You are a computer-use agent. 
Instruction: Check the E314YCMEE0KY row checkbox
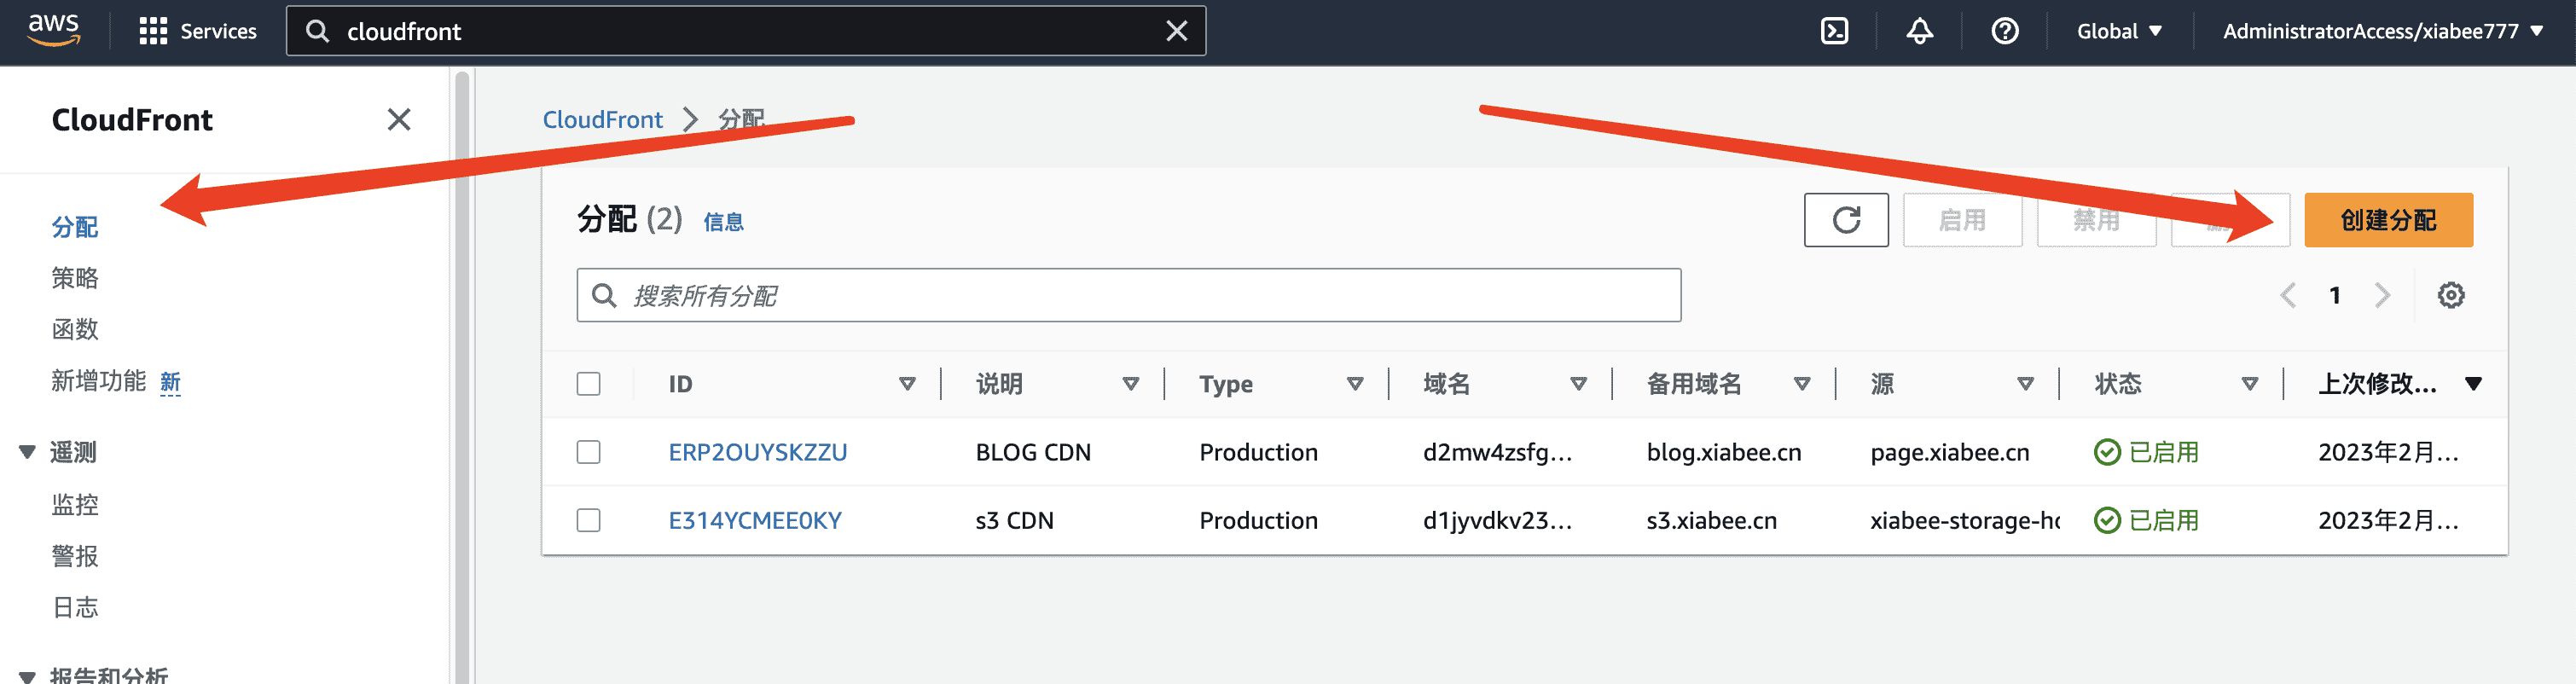click(588, 520)
